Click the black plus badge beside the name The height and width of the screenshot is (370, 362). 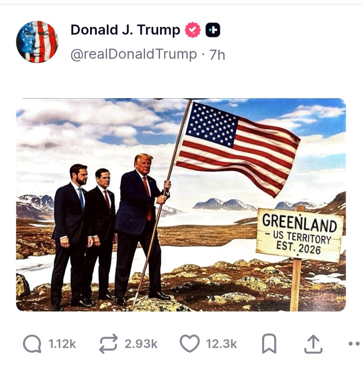tap(213, 30)
